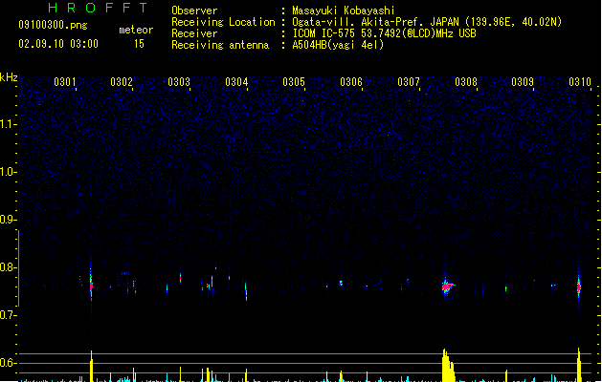
Task: Click the 0307 time marker
Action: (x=409, y=82)
